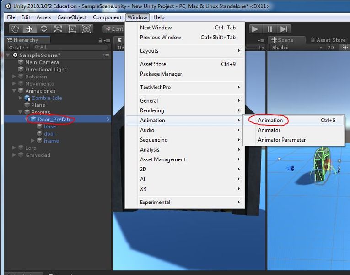Screen dimensions: 350x275
Task: Select the Hierarchy tab
Action: click(x=27, y=40)
